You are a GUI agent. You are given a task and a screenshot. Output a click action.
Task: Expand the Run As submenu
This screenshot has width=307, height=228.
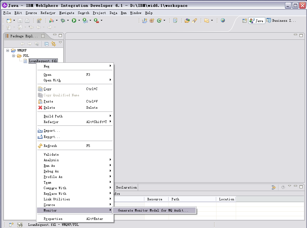pyautogui.click(x=75, y=166)
